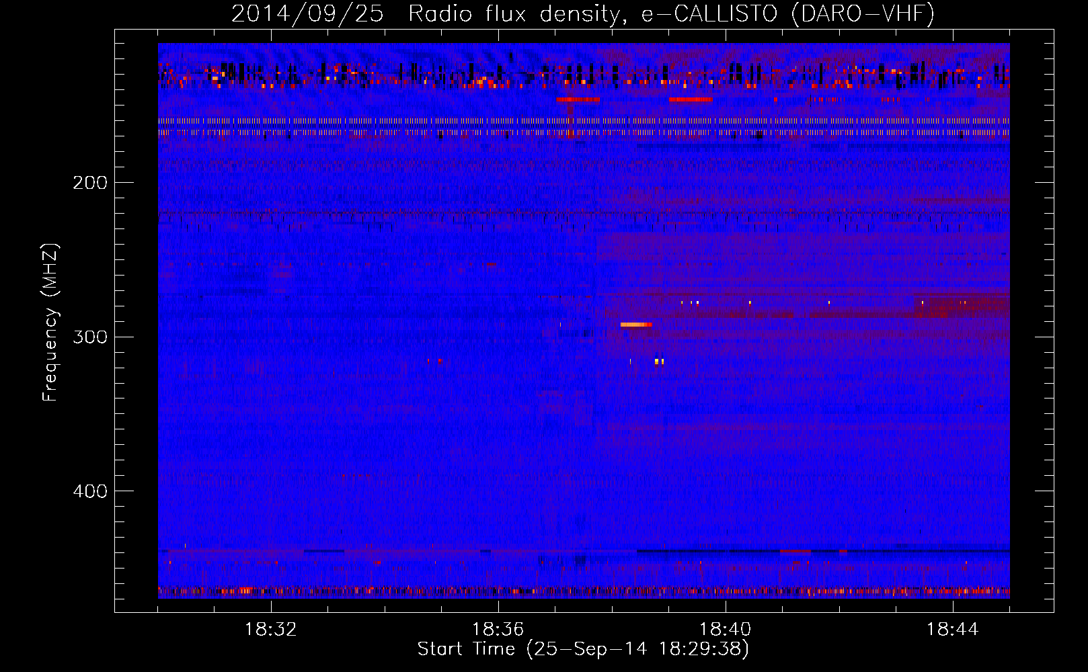The image size is (1088, 672).
Task: Click the '300' frequency tick label
Action: click(89, 337)
